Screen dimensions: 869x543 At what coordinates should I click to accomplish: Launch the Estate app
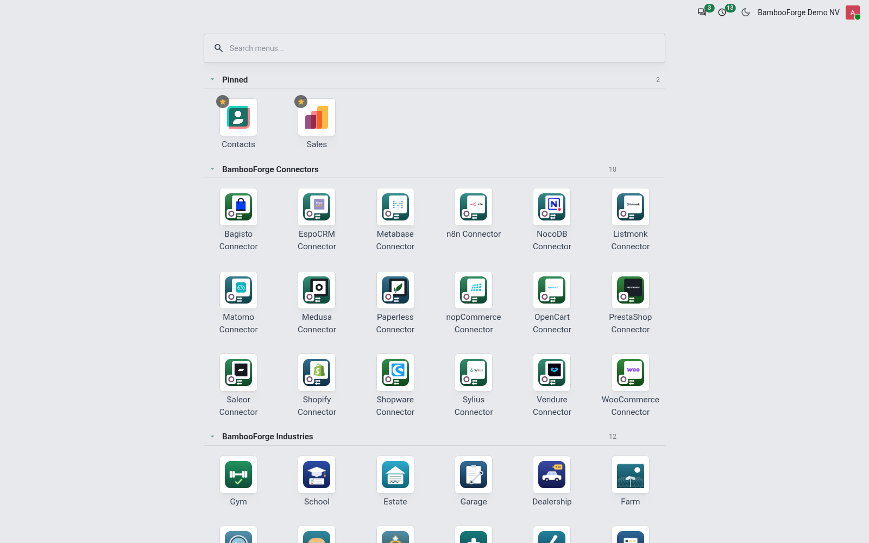[395, 475]
